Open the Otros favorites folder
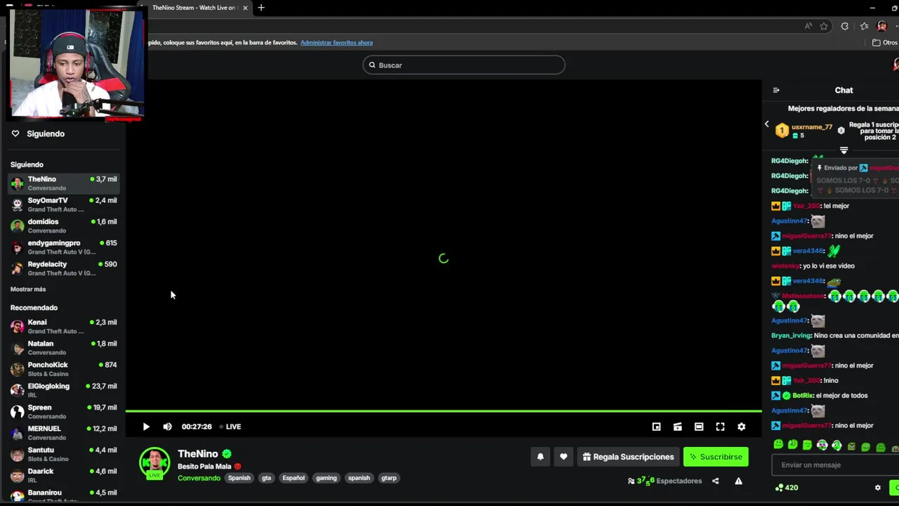This screenshot has width=899, height=506. pos(885,43)
